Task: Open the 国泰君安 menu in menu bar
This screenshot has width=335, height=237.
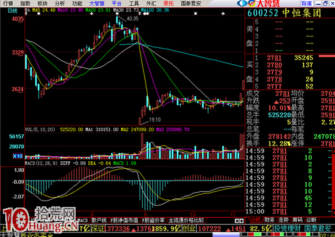Action: point(191,3)
